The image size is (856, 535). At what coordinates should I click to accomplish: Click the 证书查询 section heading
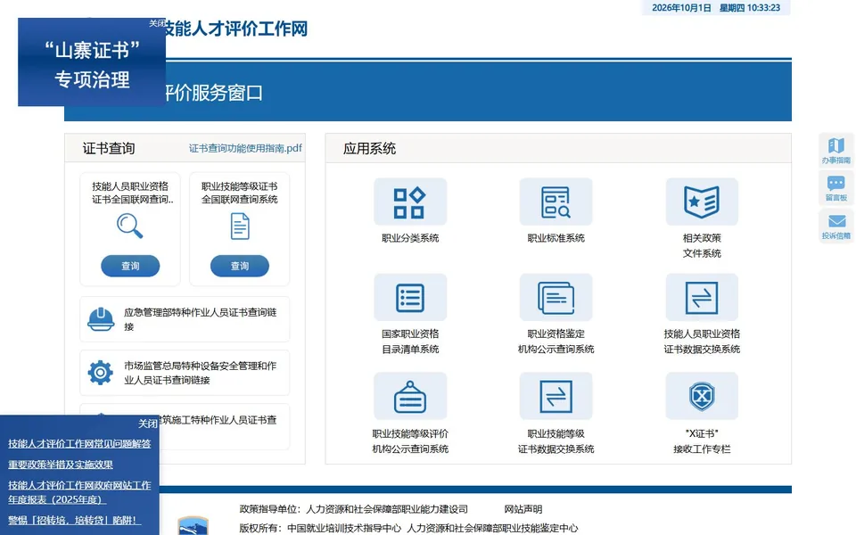coord(109,149)
